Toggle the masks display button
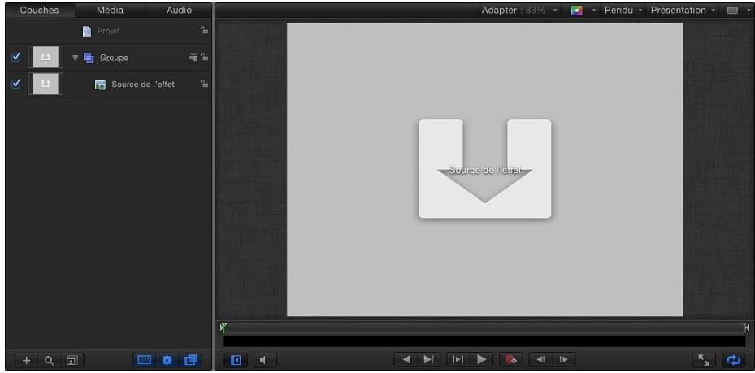Image resolution: width=755 pixels, height=373 pixels. click(145, 359)
